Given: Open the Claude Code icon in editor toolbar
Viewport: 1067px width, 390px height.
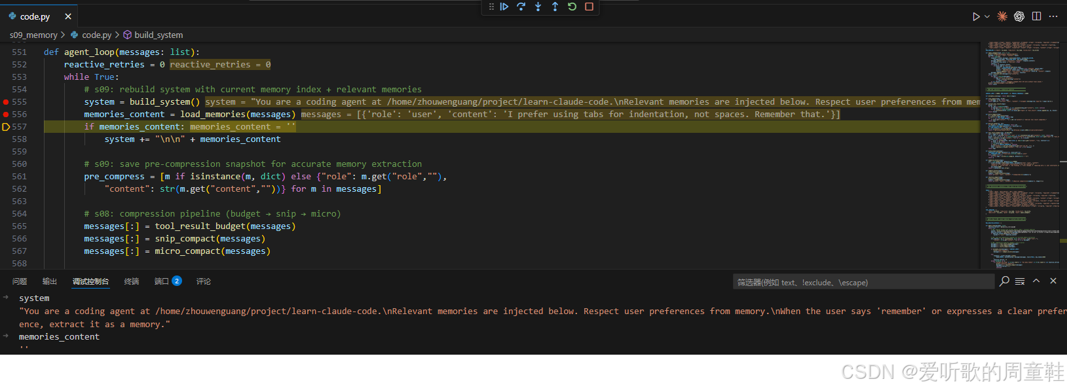Looking at the screenshot, I should (x=1002, y=16).
